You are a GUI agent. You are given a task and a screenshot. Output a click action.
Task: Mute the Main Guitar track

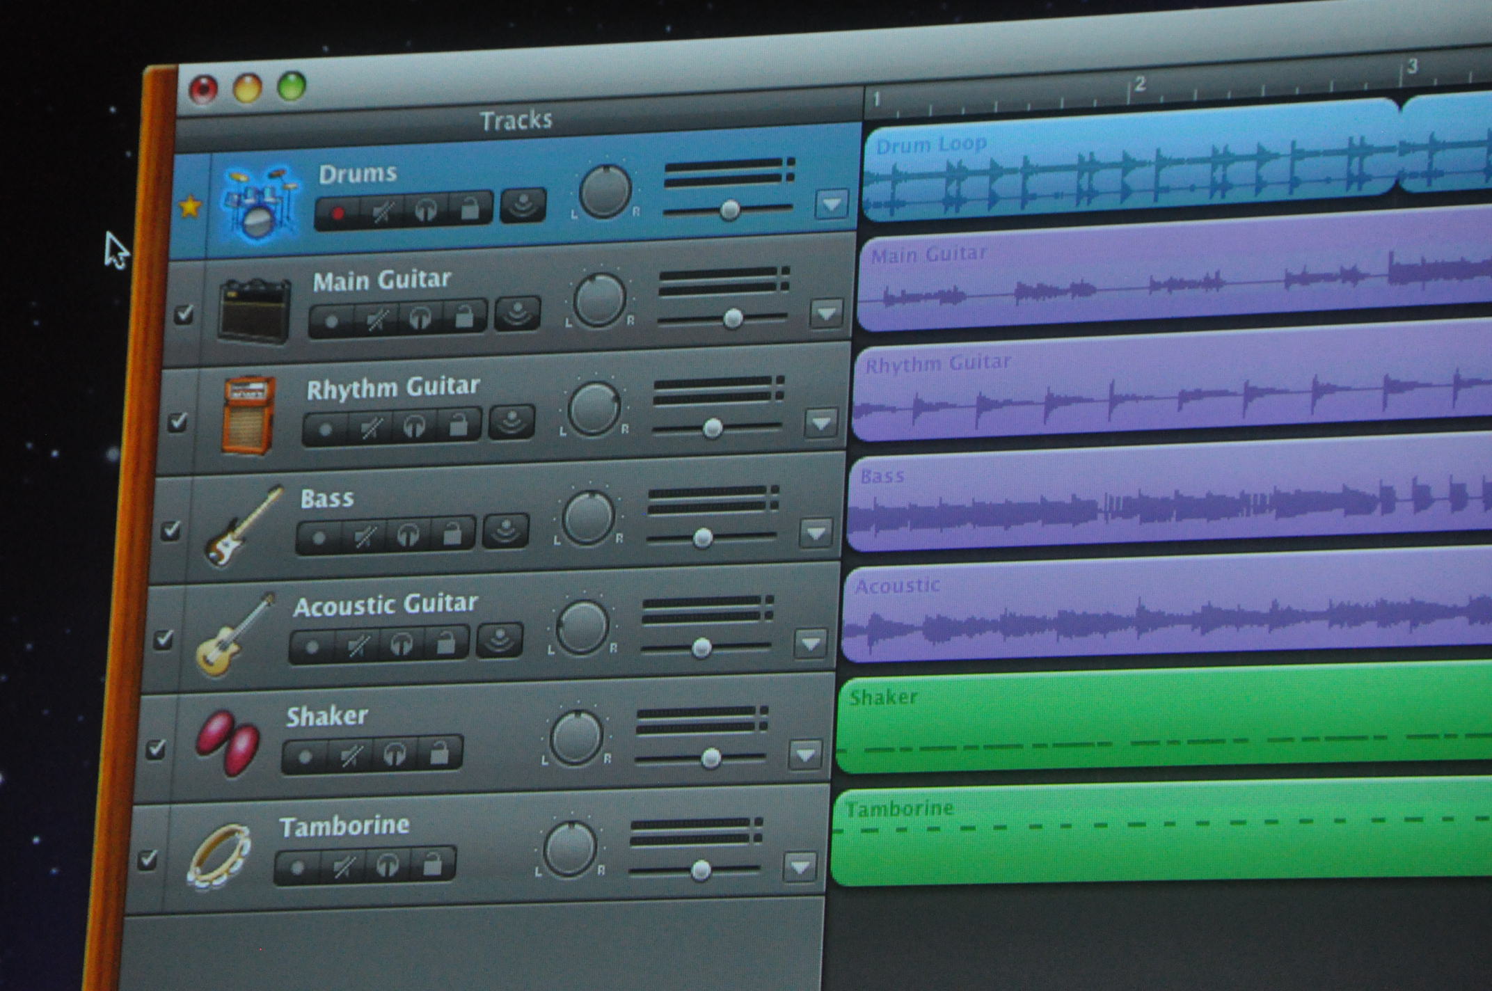tap(376, 320)
